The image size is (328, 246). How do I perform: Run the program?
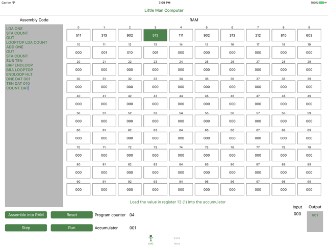pos(71,228)
